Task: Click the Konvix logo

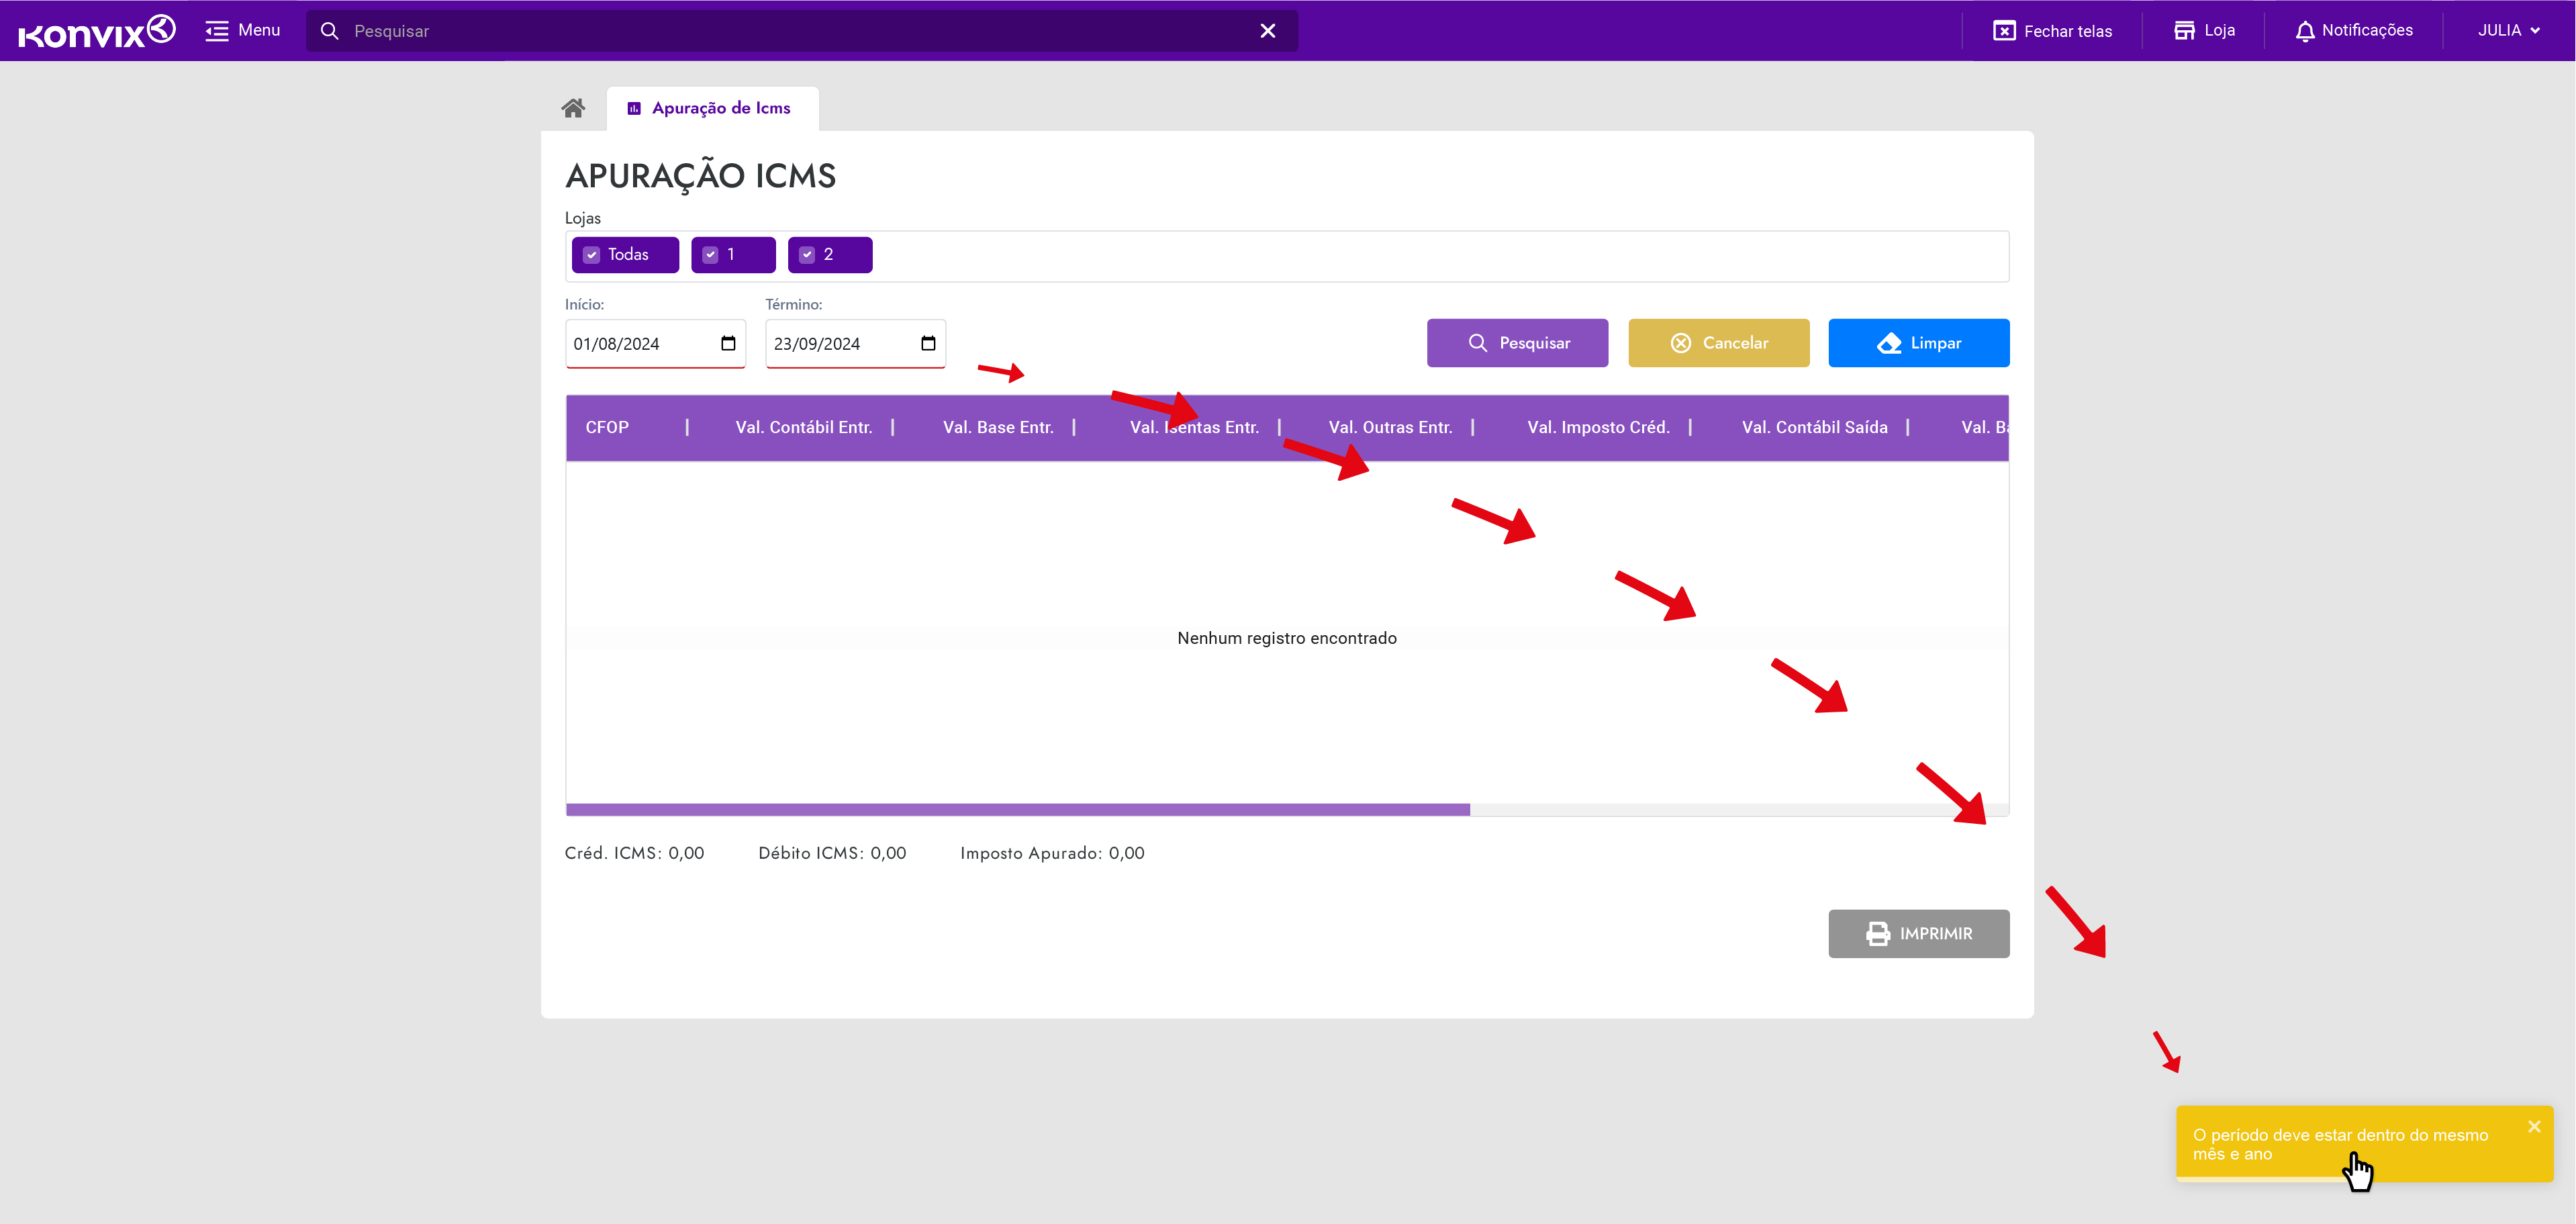Action: tap(96, 31)
